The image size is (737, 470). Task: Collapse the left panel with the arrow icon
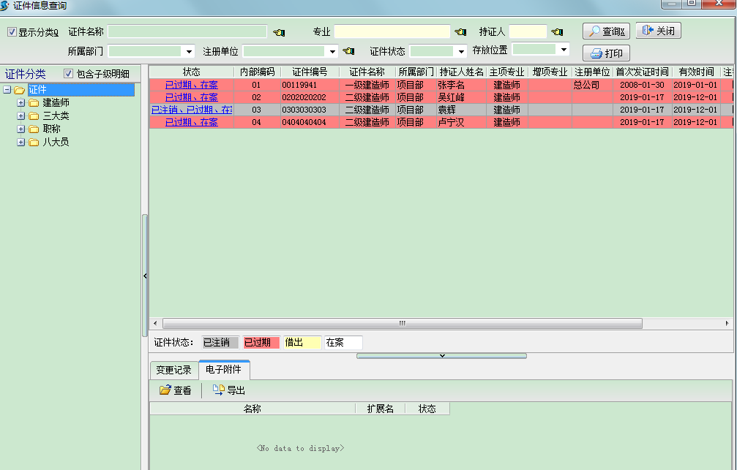146,276
